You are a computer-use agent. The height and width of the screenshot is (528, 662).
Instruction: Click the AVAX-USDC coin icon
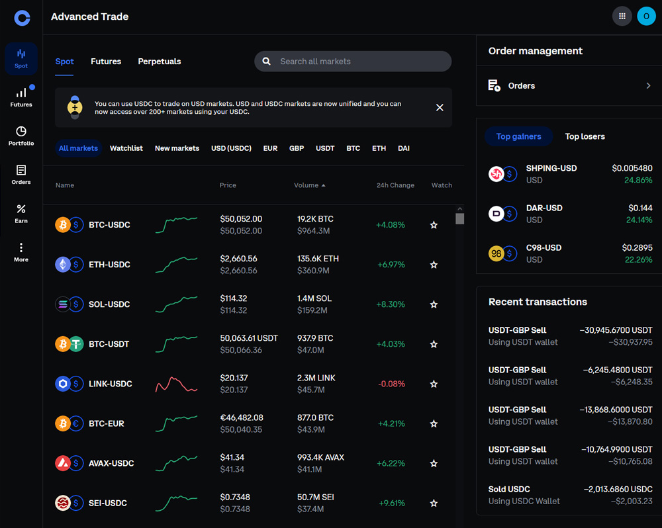coord(69,463)
